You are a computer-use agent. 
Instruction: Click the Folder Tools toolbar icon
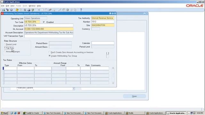tap(75, 10)
